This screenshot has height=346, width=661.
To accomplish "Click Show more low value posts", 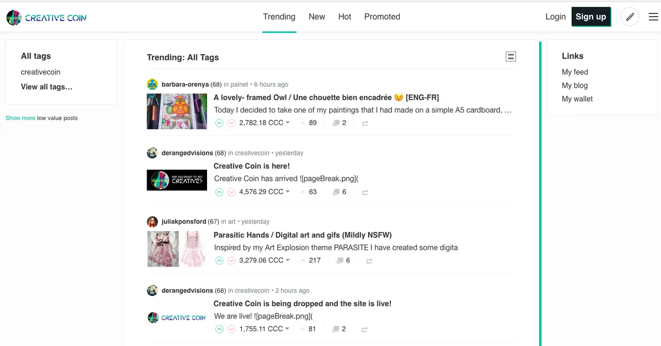I will click(x=21, y=118).
